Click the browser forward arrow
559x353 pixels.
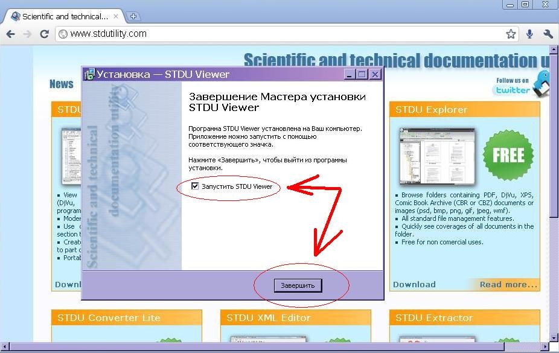tap(27, 34)
